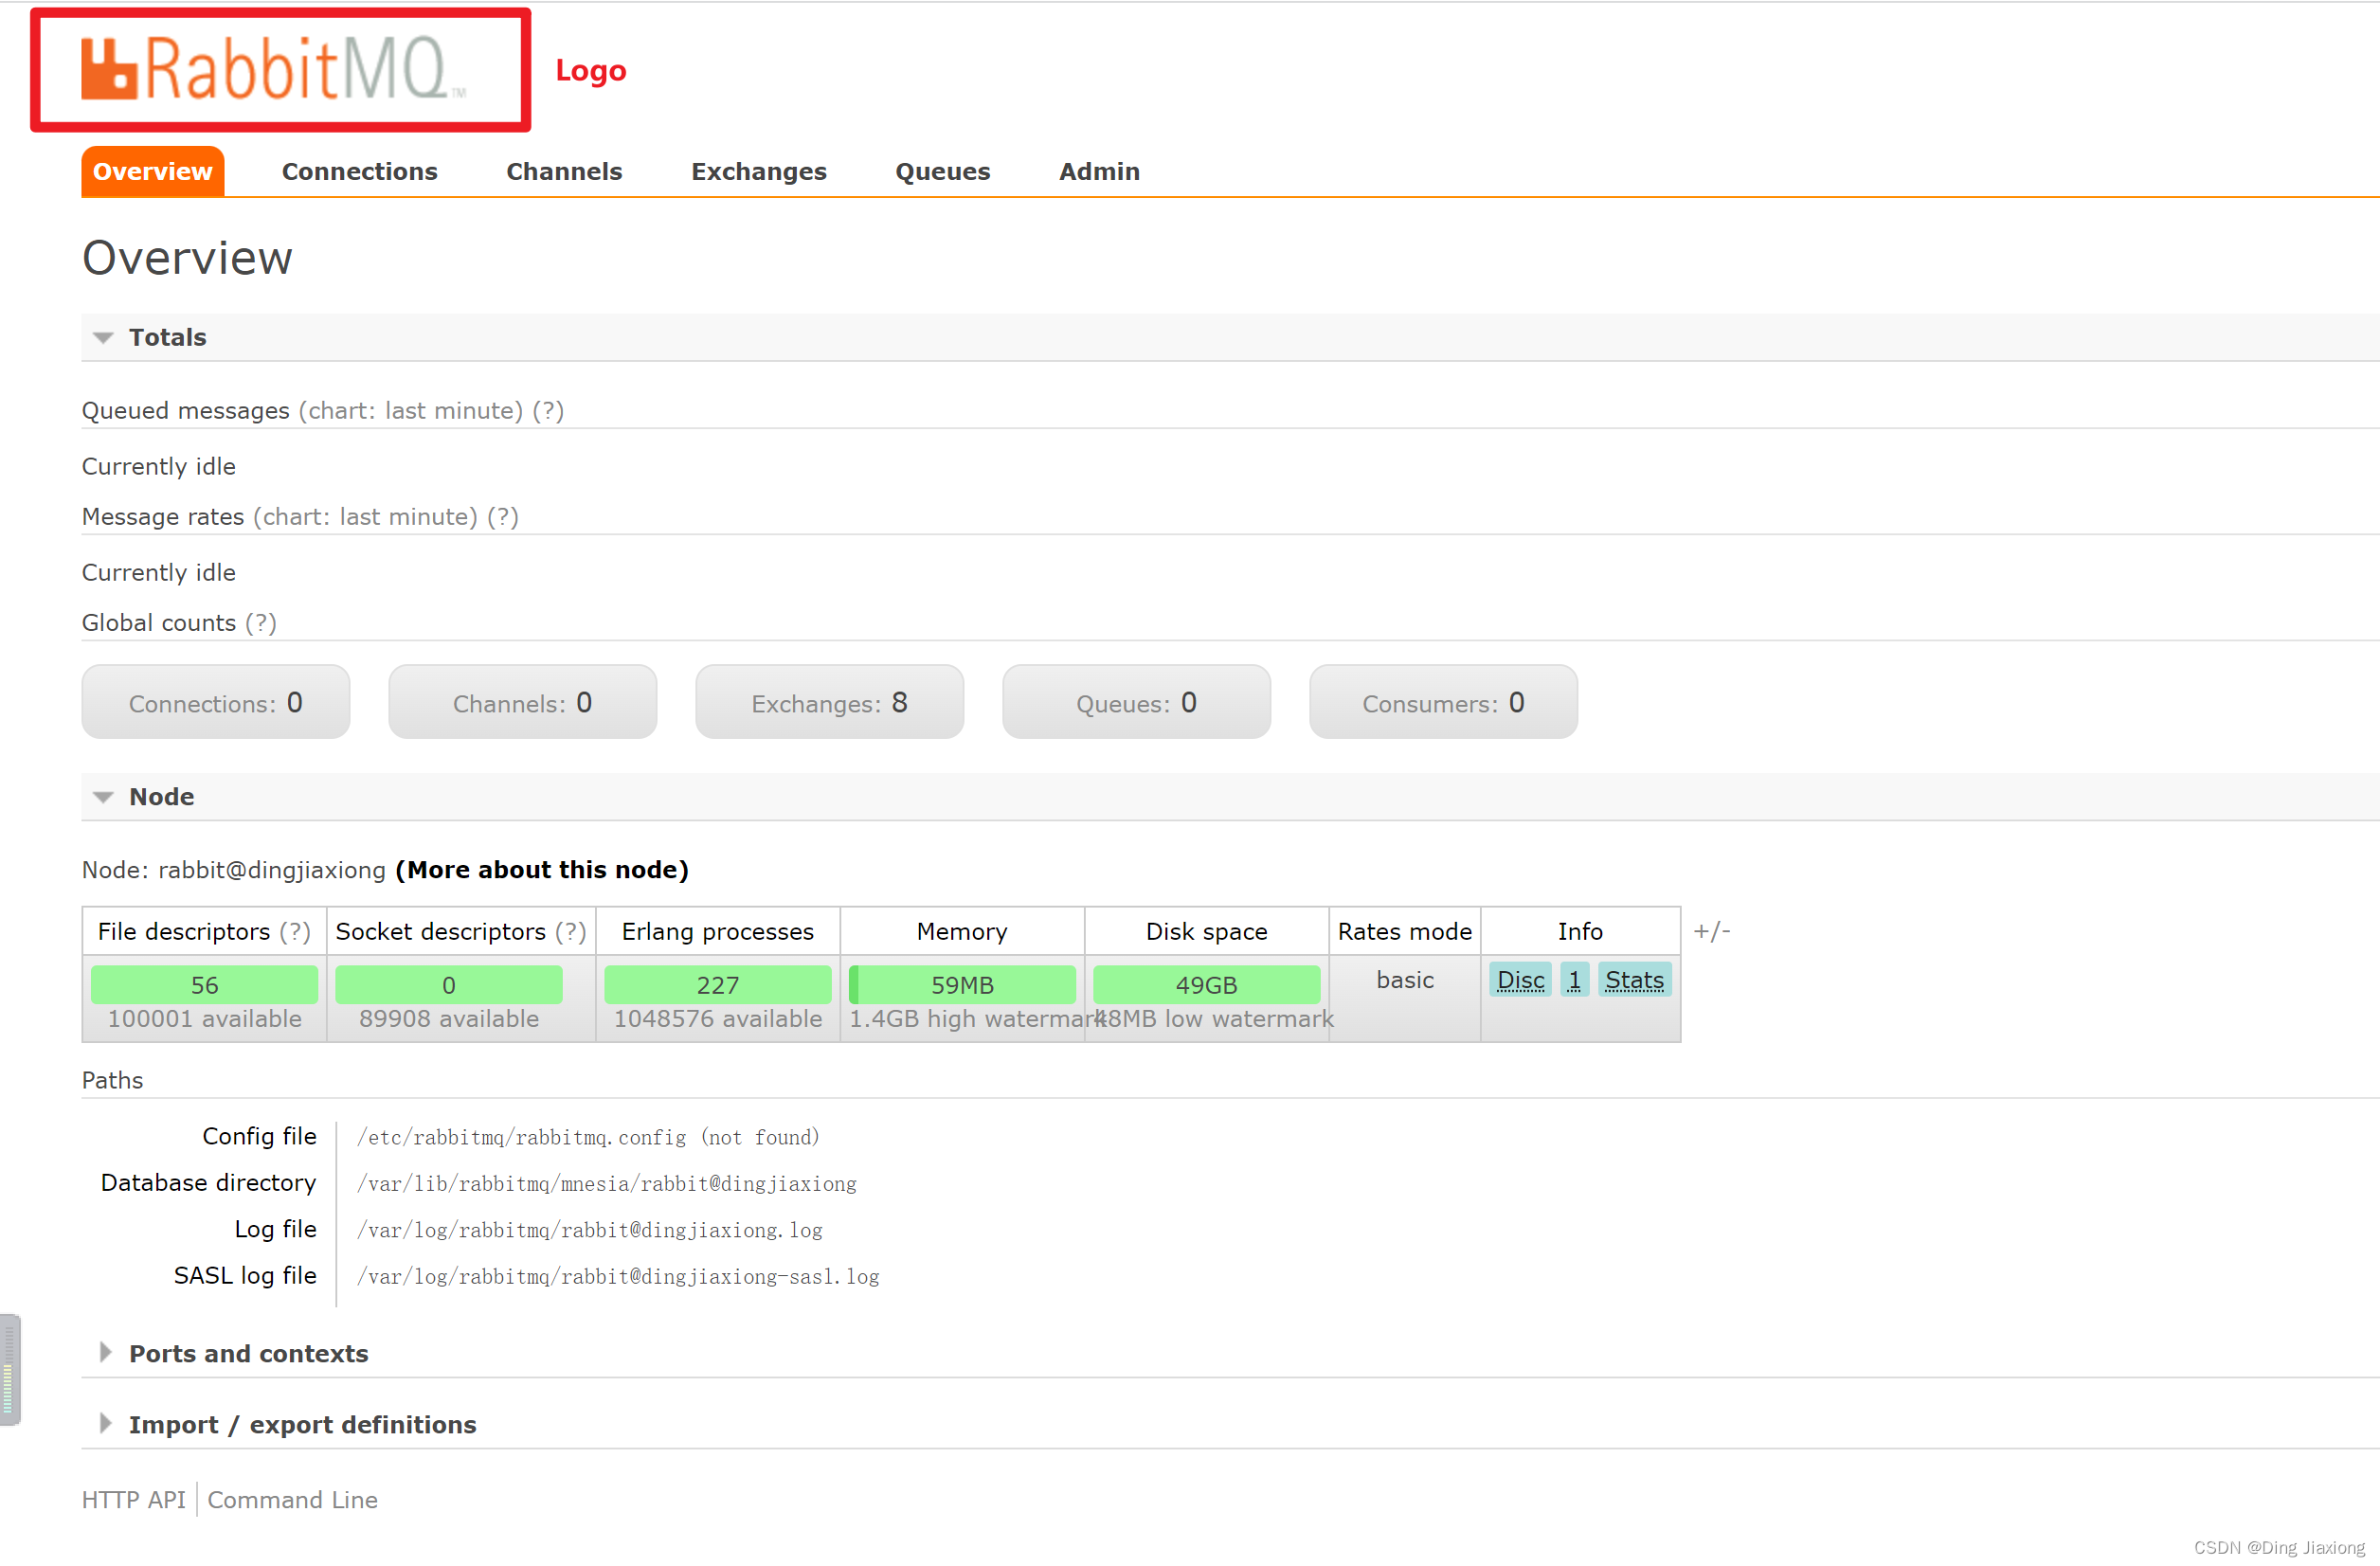Click the left edge side handle

[10, 1369]
